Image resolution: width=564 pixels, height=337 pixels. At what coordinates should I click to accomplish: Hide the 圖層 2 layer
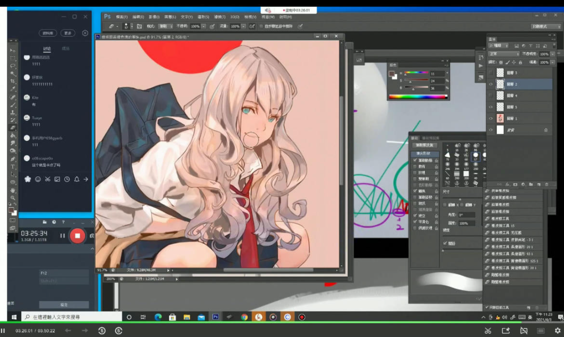[x=491, y=84]
